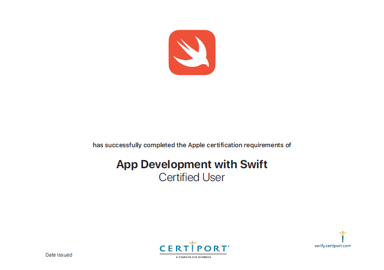Click the 'A Pearson VUE Business' tagline
This screenshot has height=270, width=384.
(x=193, y=257)
